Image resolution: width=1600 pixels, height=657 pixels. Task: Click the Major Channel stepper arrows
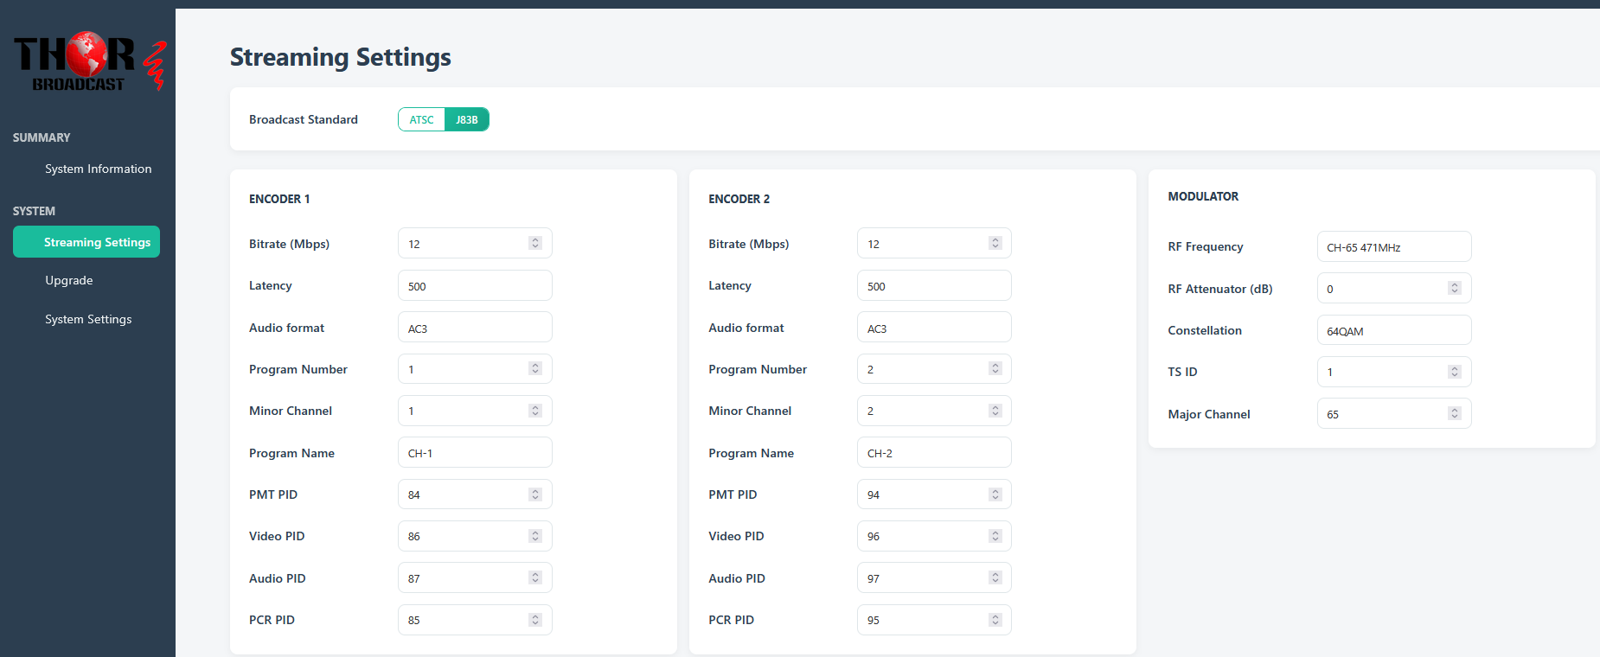[x=1454, y=414]
